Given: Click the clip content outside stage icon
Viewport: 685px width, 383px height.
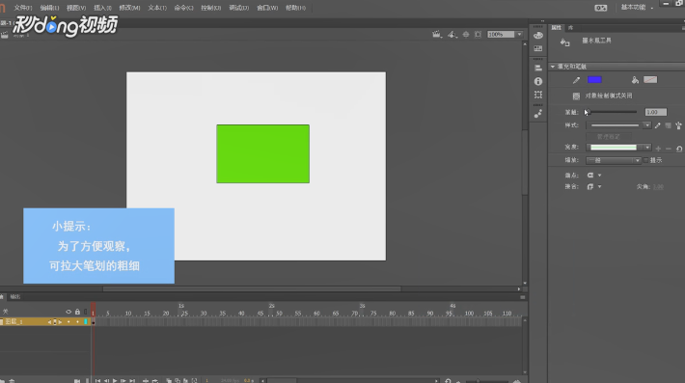Looking at the screenshot, I should click(478, 34).
